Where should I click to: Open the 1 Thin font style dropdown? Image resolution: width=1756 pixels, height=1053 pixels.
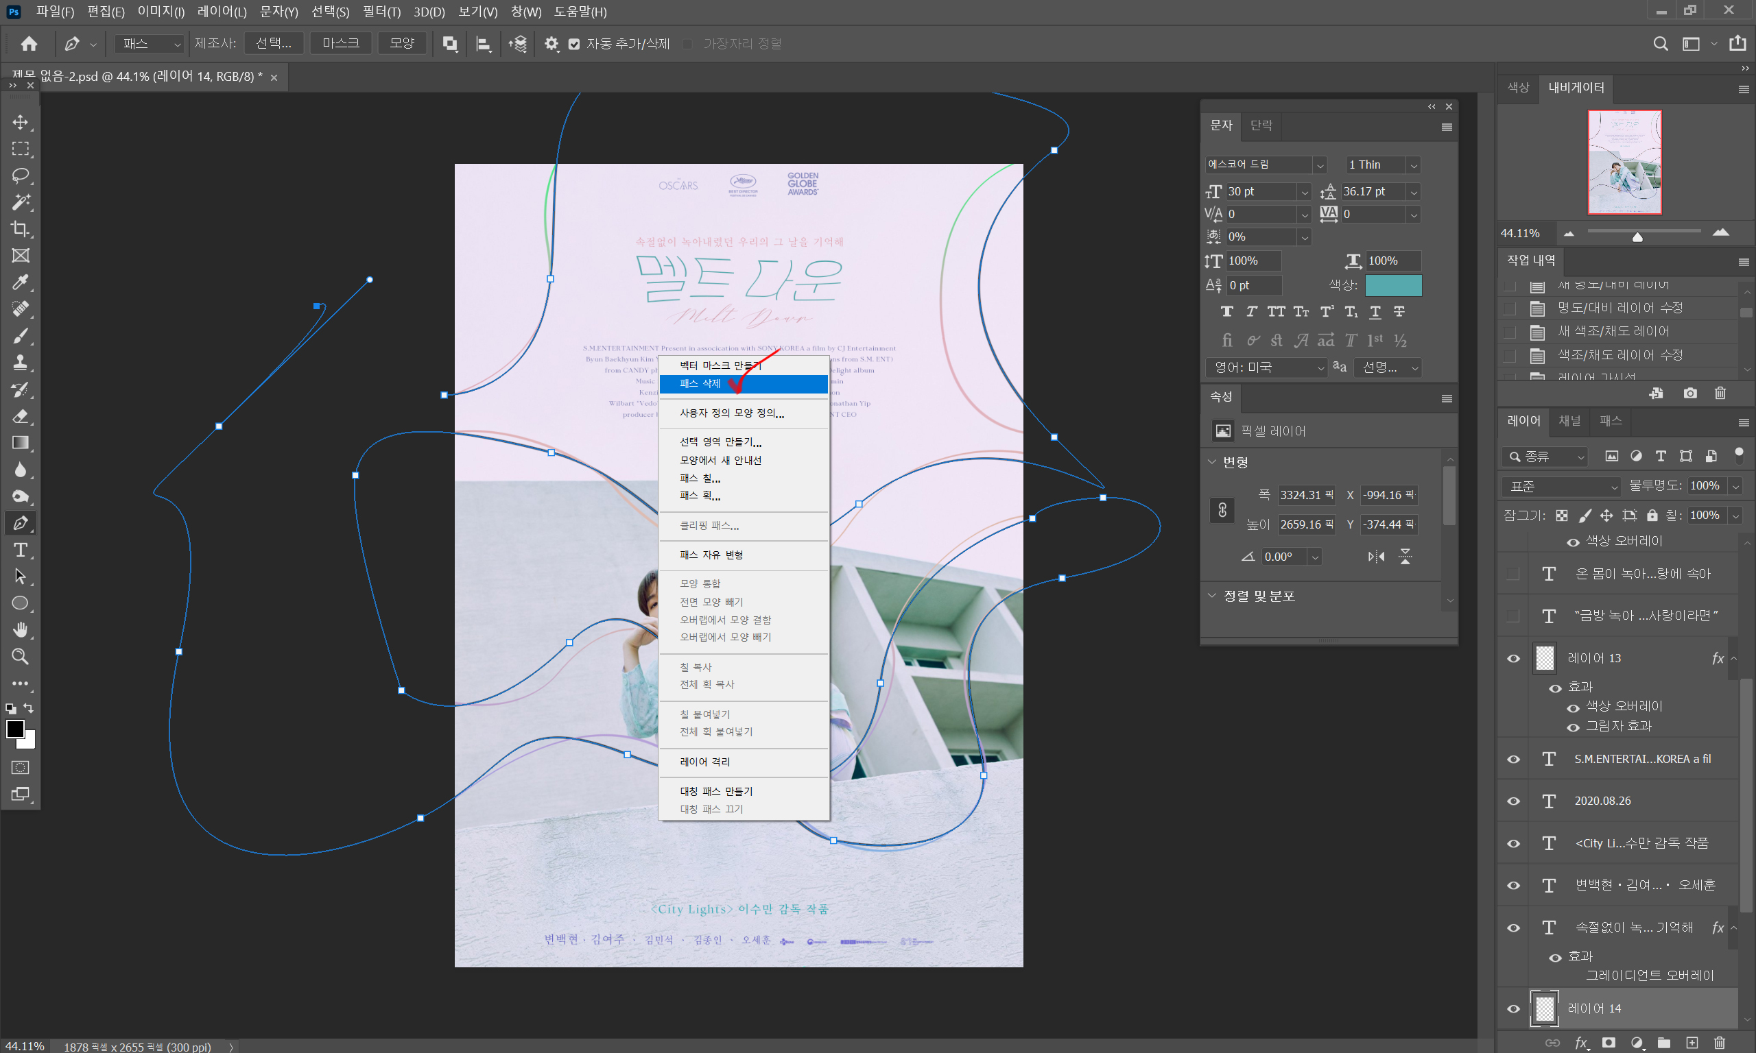pos(1413,165)
